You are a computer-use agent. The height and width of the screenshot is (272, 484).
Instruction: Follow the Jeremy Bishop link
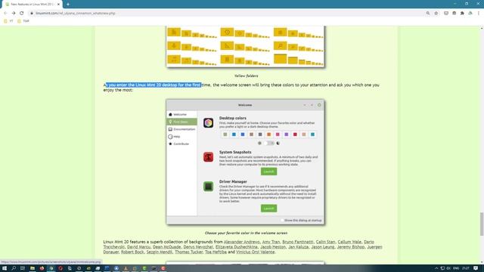coord(351,247)
